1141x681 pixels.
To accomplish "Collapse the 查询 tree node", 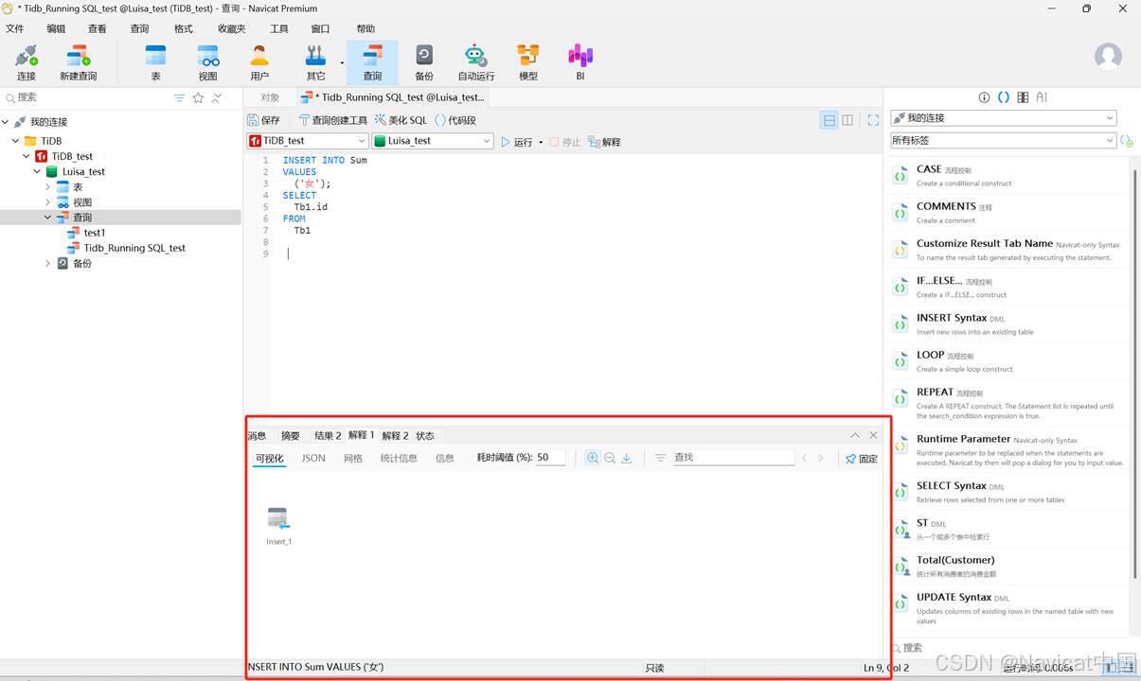I will 47,218.
